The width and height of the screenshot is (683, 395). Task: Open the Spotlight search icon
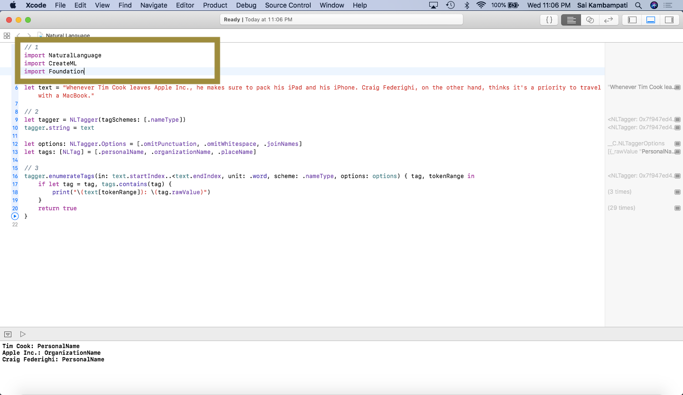[x=638, y=5]
